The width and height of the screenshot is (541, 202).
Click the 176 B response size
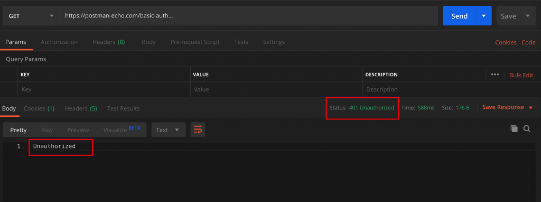click(462, 108)
